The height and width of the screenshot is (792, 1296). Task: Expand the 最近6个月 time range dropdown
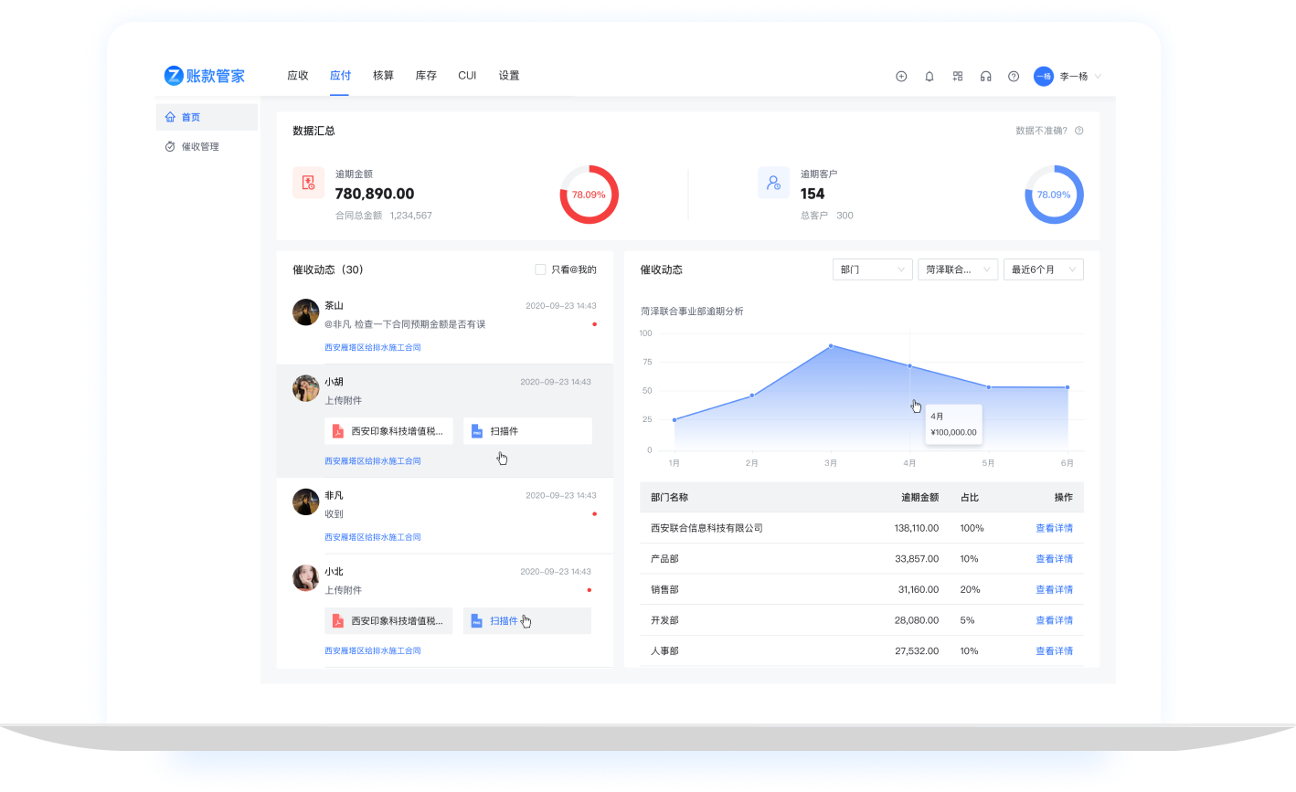pos(1043,269)
